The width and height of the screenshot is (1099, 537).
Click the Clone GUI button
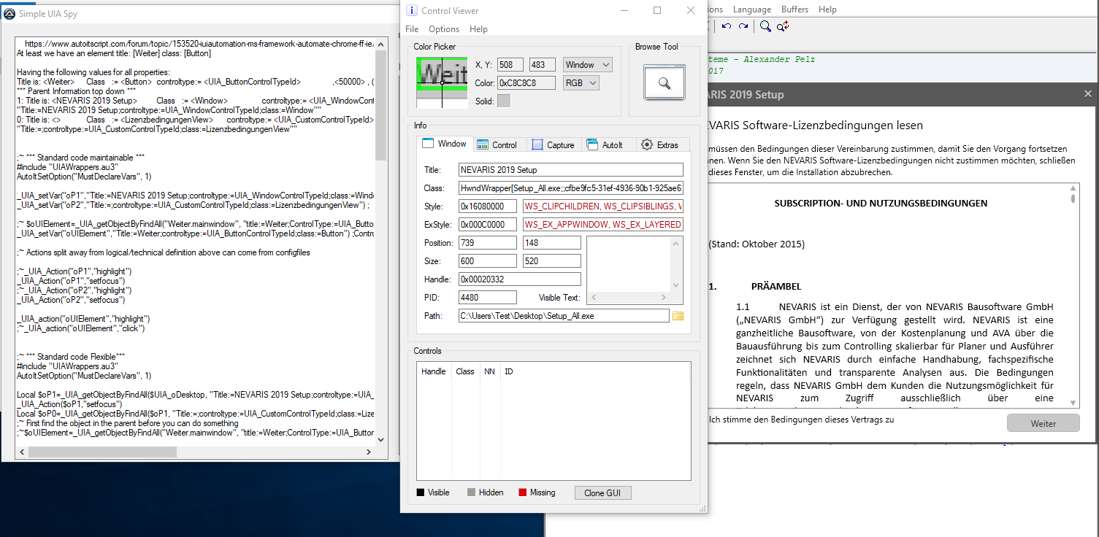click(x=602, y=492)
